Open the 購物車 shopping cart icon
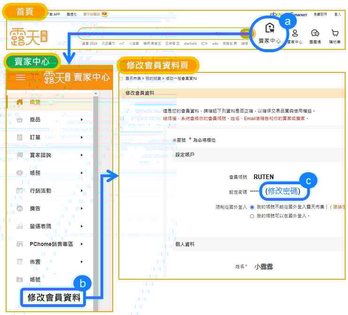348x315 pixels. 335,33
